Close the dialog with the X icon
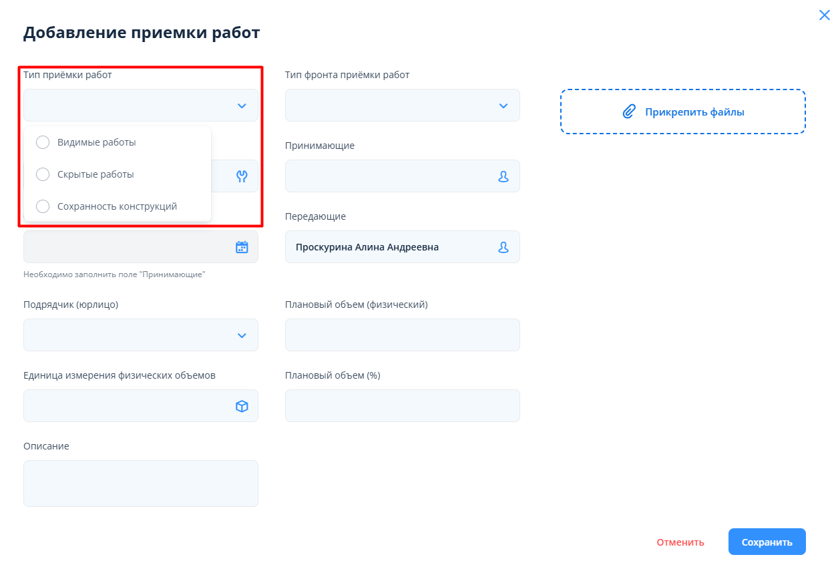The image size is (836, 569). 824,15
